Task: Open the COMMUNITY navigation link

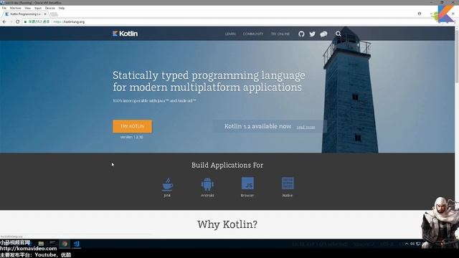Action: click(x=253, y=34)
